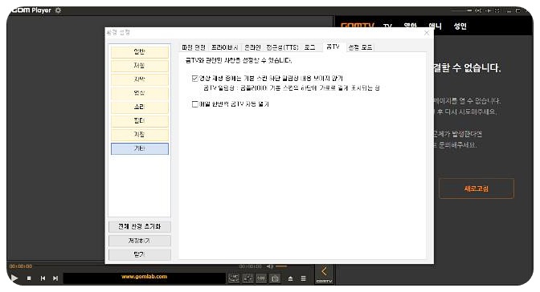This screenshot has height=292, width=540.
Task: Switch to the 파일 연결 tab
Action: (194, 47)
